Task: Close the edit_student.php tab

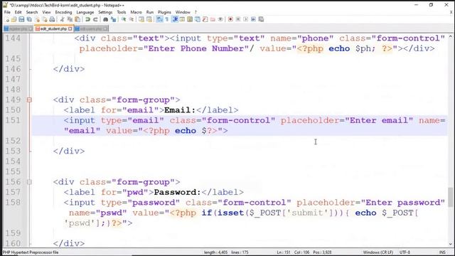Action: (x=70, y=28)
